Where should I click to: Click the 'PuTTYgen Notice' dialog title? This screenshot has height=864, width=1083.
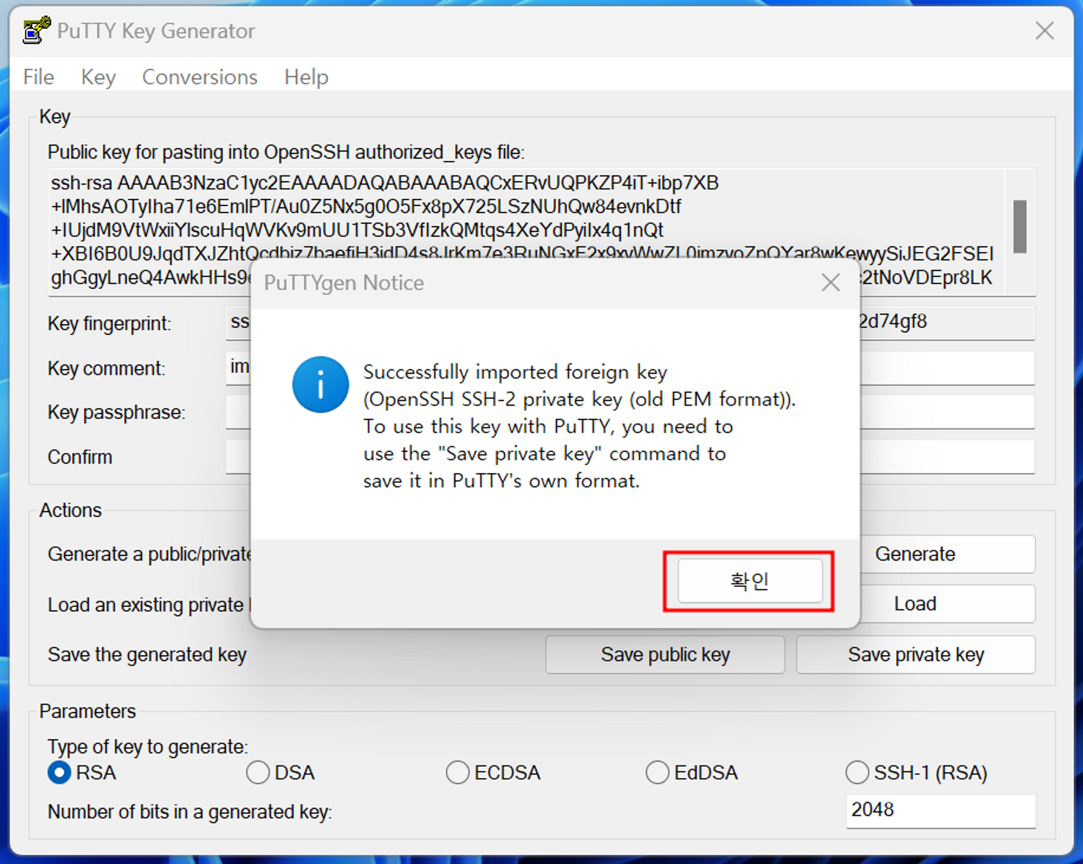click(x=344, y=283)
